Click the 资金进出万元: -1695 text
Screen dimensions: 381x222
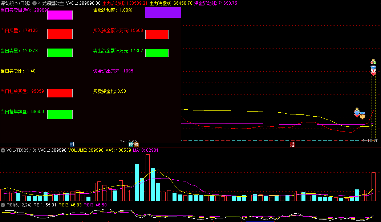click(x=113, y=71)
